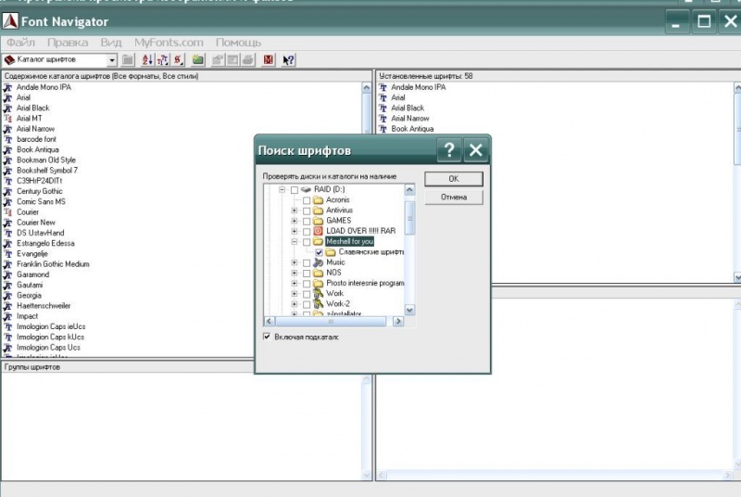Select Century Gothic in the font catalog list

click(x=41, y=191)
